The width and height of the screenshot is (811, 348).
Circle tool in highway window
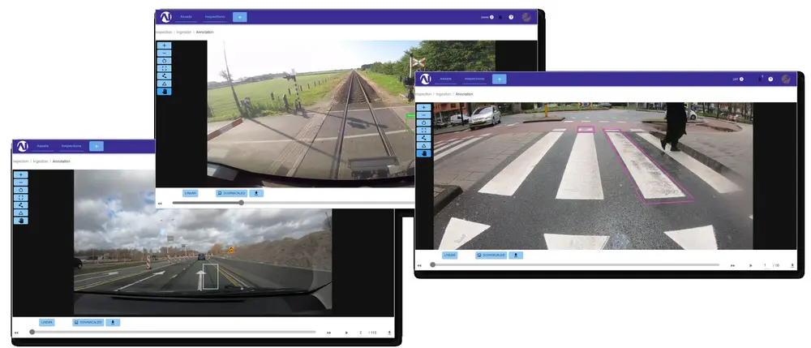click(x=21, y=190)
